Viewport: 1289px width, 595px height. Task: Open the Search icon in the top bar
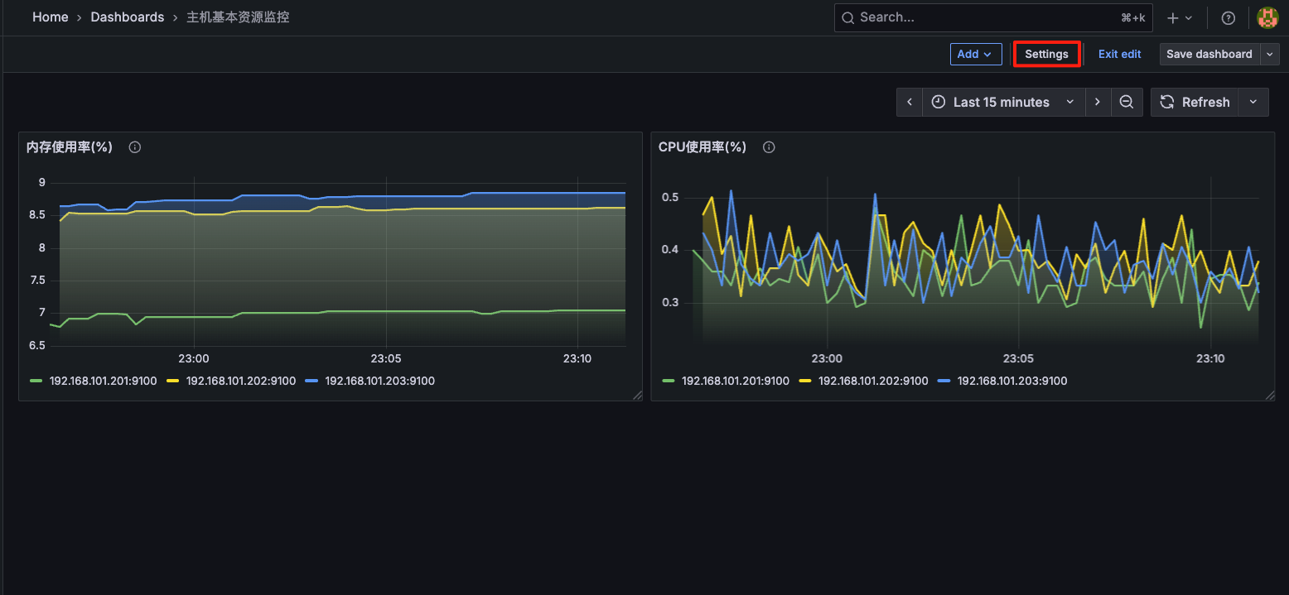[x=847, y=17]
